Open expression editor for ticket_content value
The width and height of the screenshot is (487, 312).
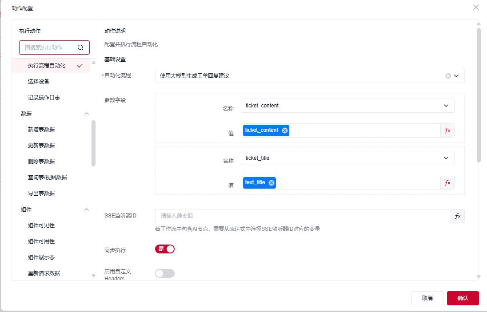coord(447,130)
